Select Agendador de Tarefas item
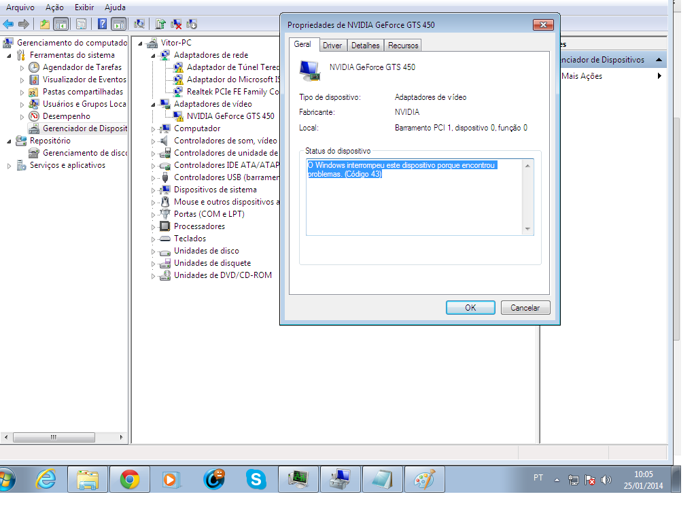Viewport: 696px width, 522px height. pos(82,67)
